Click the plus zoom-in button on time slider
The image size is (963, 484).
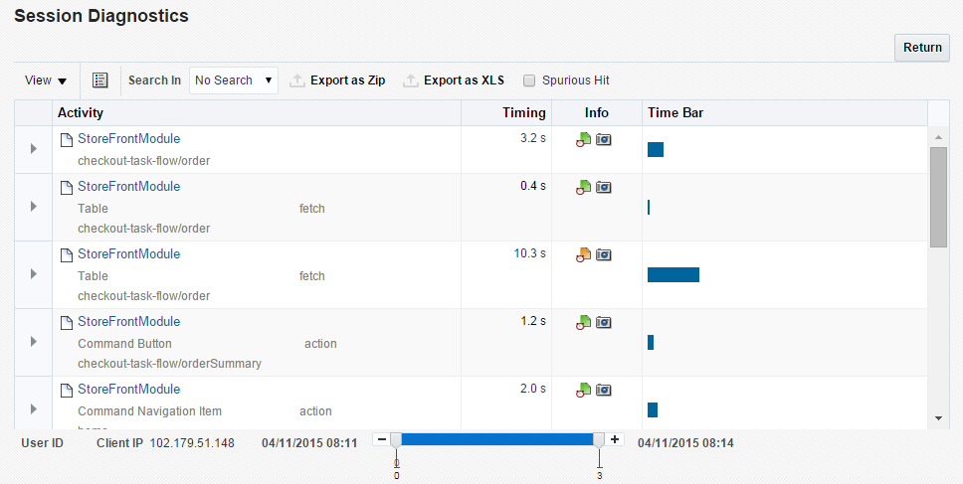(x=614, y=440)
